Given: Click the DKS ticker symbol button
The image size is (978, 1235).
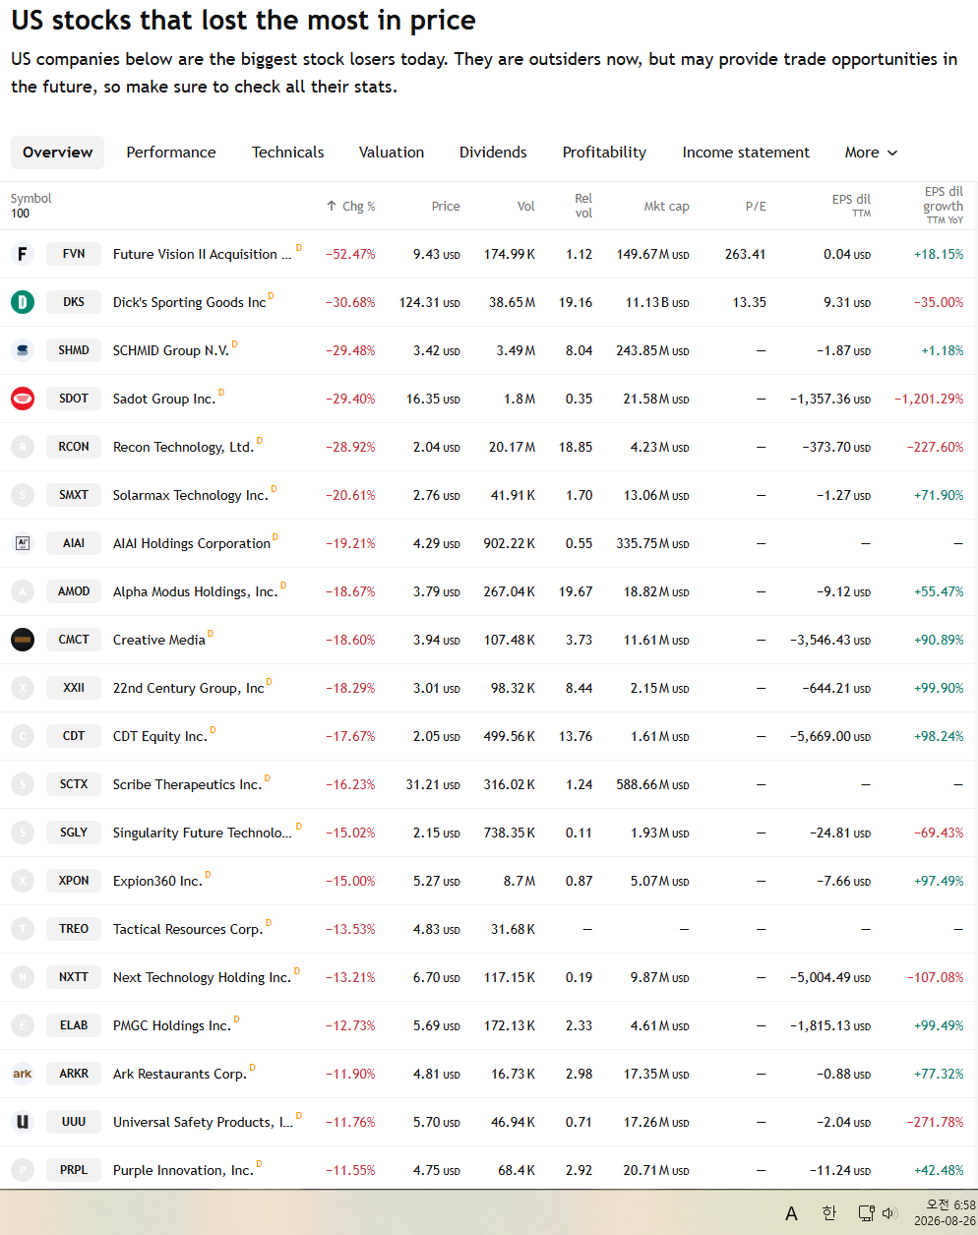Looking at the screenshot, I should [74, 302].
